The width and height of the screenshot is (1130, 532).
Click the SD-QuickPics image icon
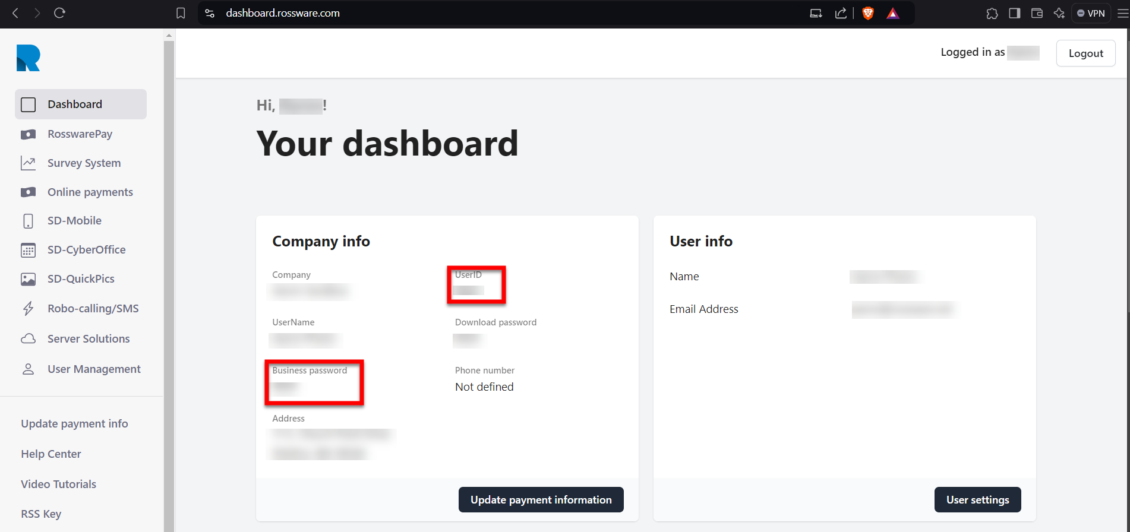pyautogui.click(x=28, y=280)
